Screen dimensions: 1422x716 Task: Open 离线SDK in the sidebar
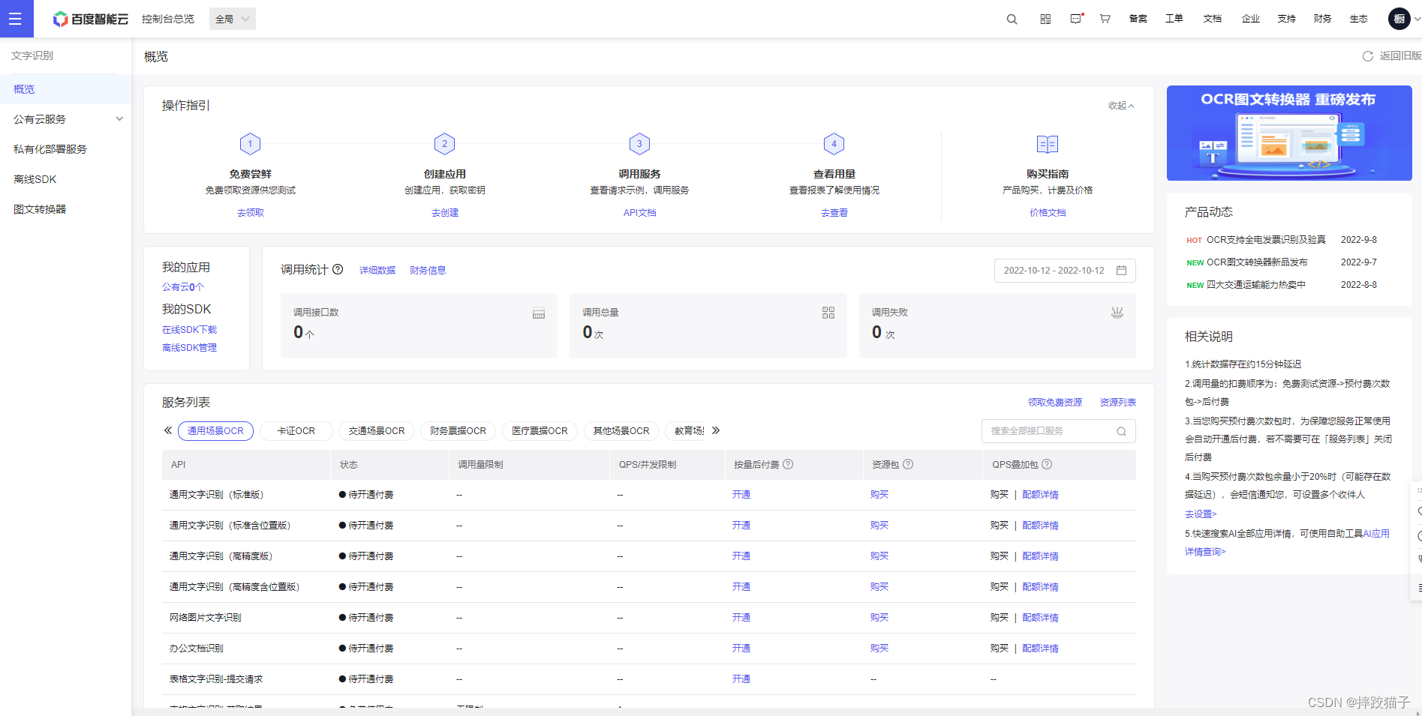(35, 179)
